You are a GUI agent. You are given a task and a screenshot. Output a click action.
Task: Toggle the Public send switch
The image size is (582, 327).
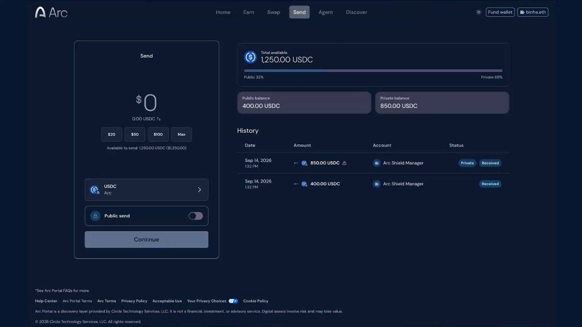click(196, 216)
